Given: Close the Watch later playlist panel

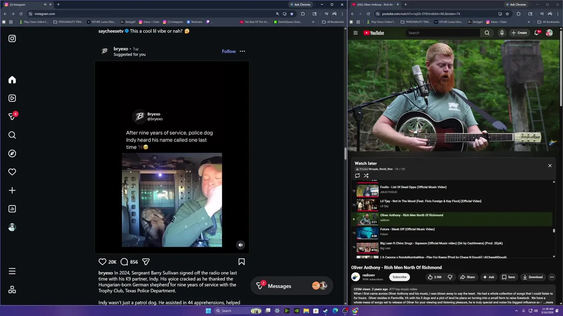Looking at the screenshot, I should pyautogui.click(x=550, y=165).
